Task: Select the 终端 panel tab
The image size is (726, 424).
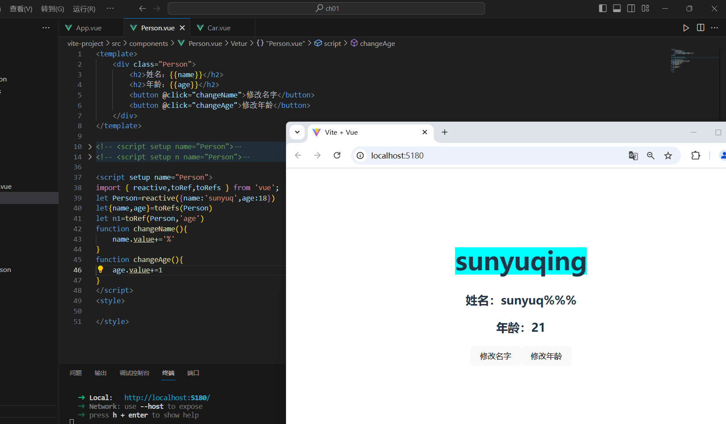Action: tap(168, 373)
